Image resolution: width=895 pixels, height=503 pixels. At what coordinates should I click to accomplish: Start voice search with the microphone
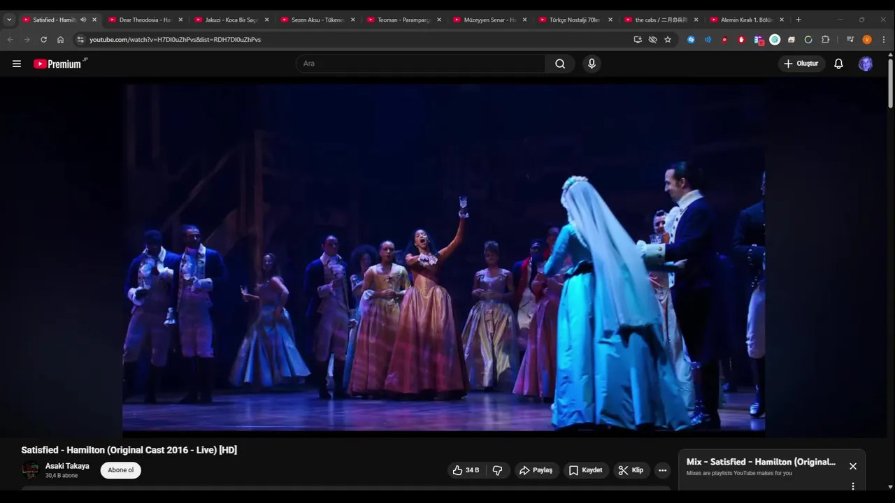592,64
